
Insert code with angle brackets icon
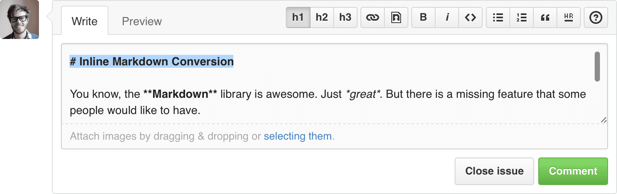point(470,17)
